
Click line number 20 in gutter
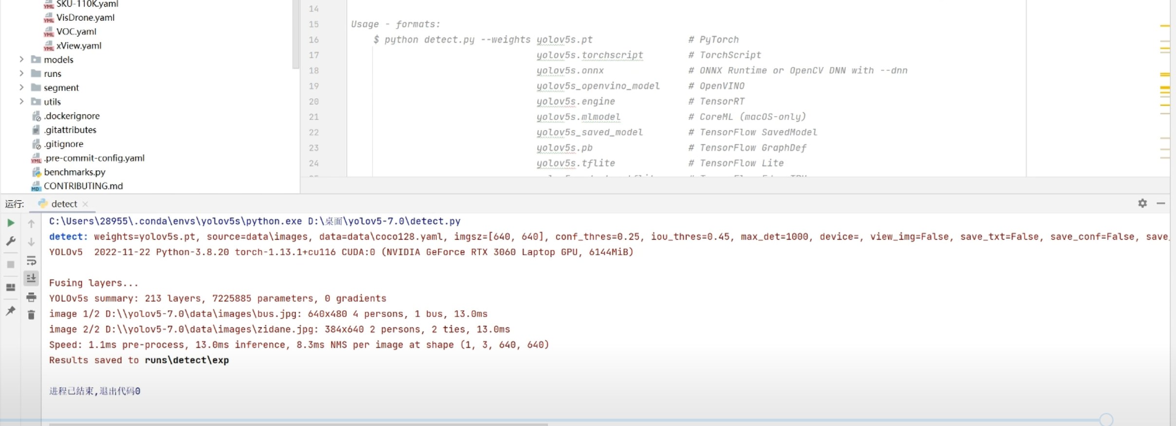click(x=314, y=102)
